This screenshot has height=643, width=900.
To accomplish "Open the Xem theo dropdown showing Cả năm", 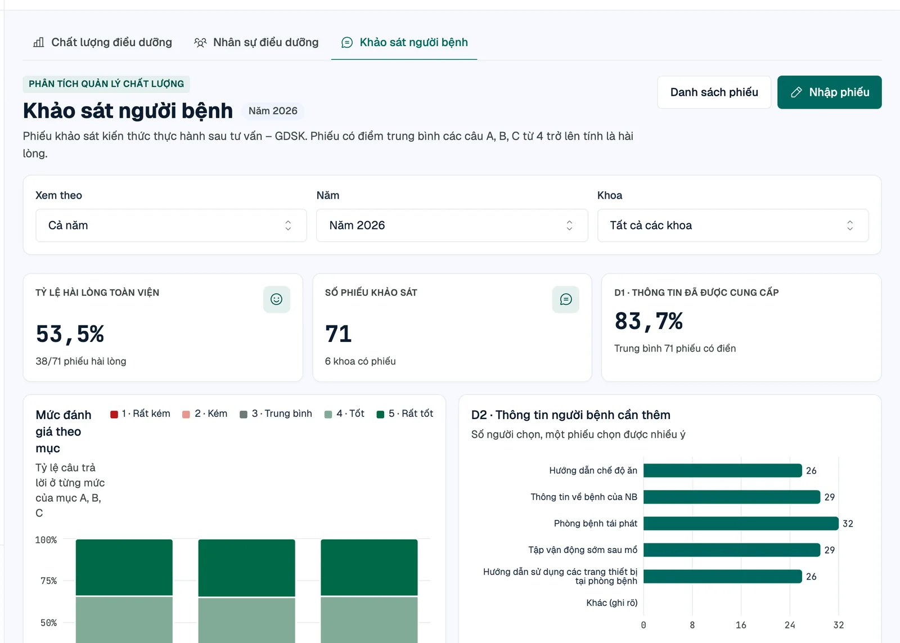I will coord(171,226).
